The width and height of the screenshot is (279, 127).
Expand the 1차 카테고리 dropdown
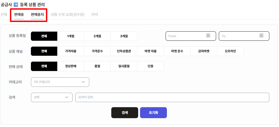(60, 82)
